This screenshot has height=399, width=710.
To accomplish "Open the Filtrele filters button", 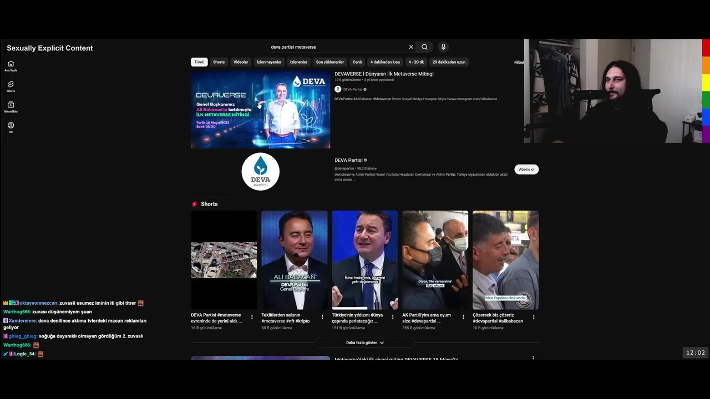I will tap(519, 62).
